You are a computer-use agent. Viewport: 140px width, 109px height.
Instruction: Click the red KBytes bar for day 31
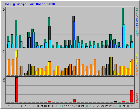pyautogui.click(x=132, y=96)
